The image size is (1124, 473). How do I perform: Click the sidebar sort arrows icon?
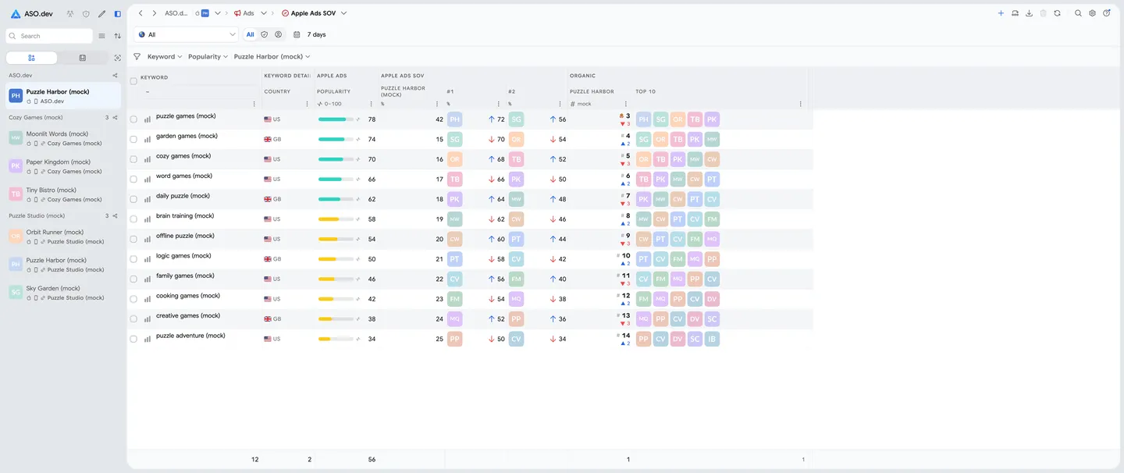pyautogui.click(x=117, y=36)
